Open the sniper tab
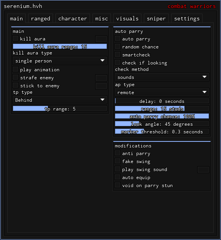Image resolution: width=221 pixels, height=240 pixels. click(x=156, y=18)
